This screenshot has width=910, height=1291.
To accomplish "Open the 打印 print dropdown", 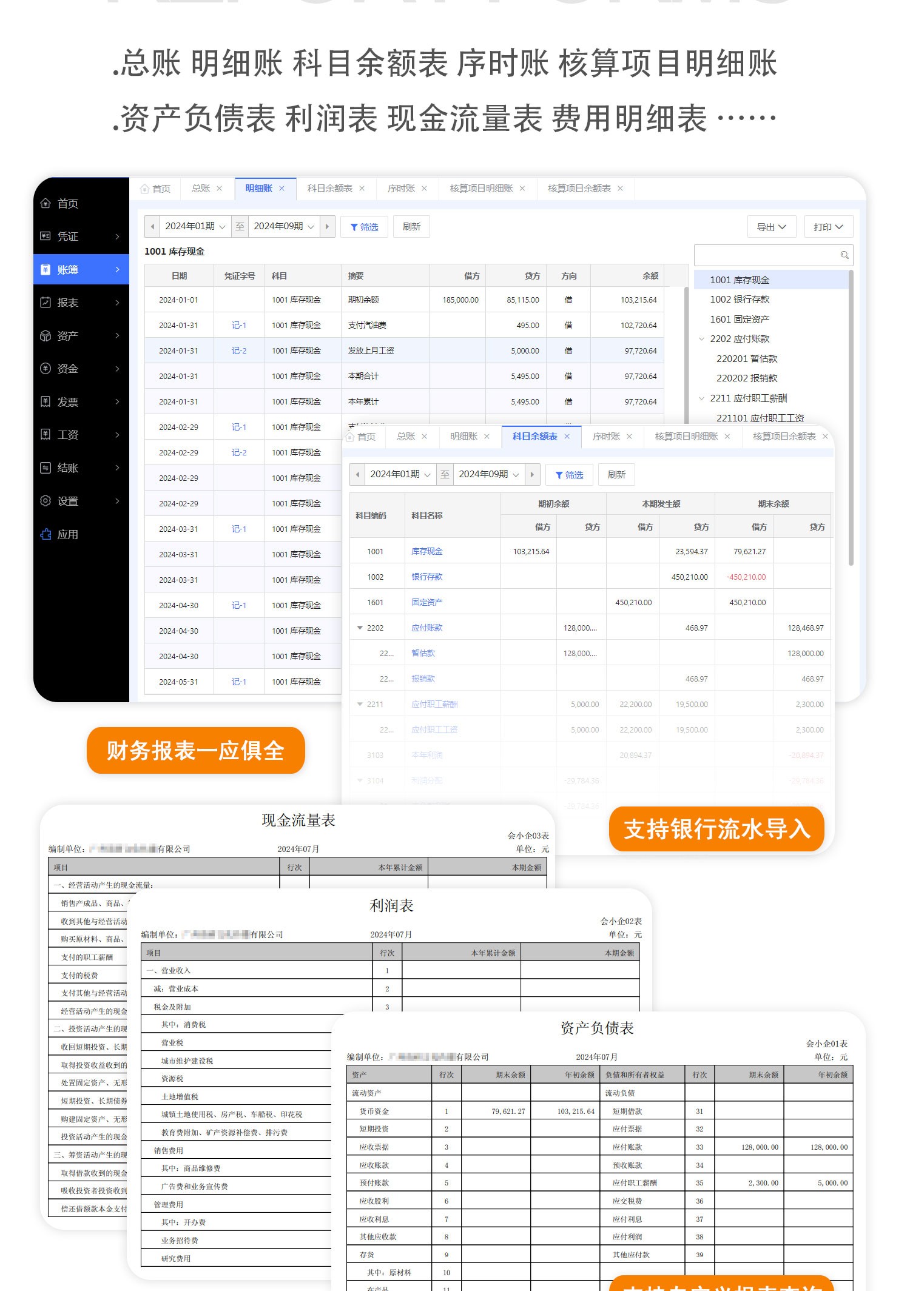I will pos(828,227).
